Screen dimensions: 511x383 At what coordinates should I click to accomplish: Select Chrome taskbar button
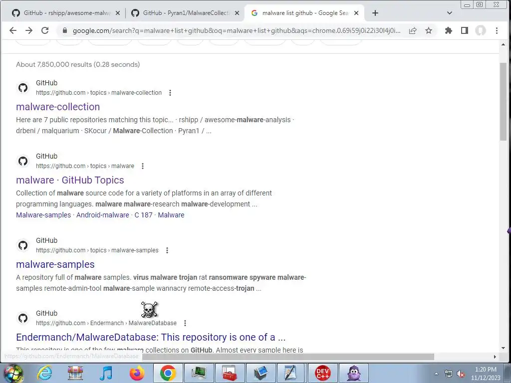pos(168,373)
